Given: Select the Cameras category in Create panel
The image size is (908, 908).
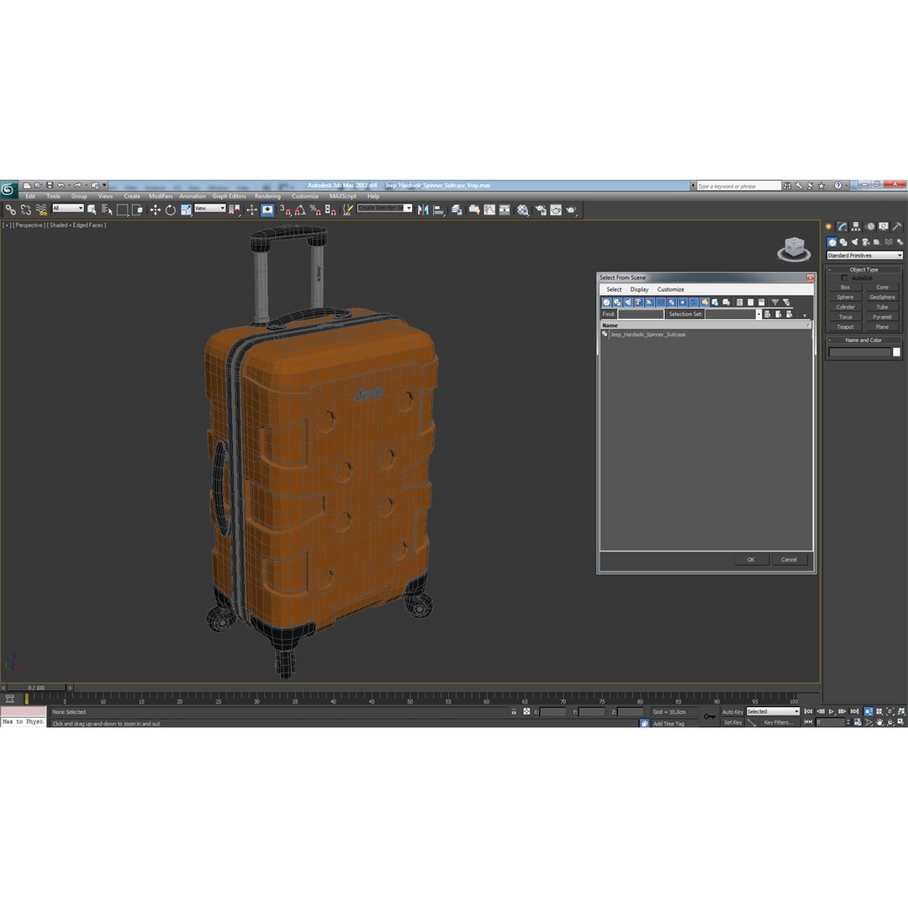Looking at the screenshot, I should click(x=866, y=242).
